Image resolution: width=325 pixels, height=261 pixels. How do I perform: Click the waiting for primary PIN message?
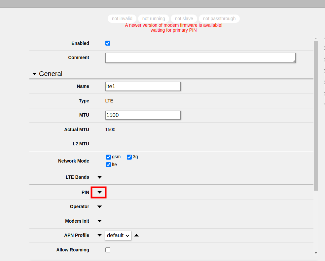[x=174, y=30]
